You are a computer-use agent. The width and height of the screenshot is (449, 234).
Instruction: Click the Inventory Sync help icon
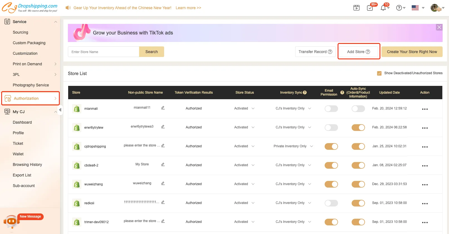(x=305, y=93)
